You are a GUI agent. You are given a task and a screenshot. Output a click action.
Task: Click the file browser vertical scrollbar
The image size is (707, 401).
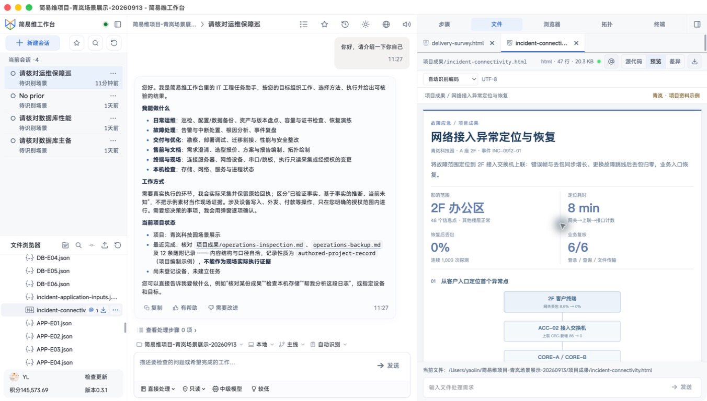click(124, 327)
